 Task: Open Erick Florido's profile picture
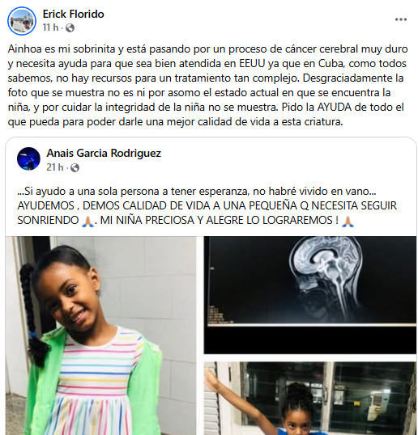point(22,21)
